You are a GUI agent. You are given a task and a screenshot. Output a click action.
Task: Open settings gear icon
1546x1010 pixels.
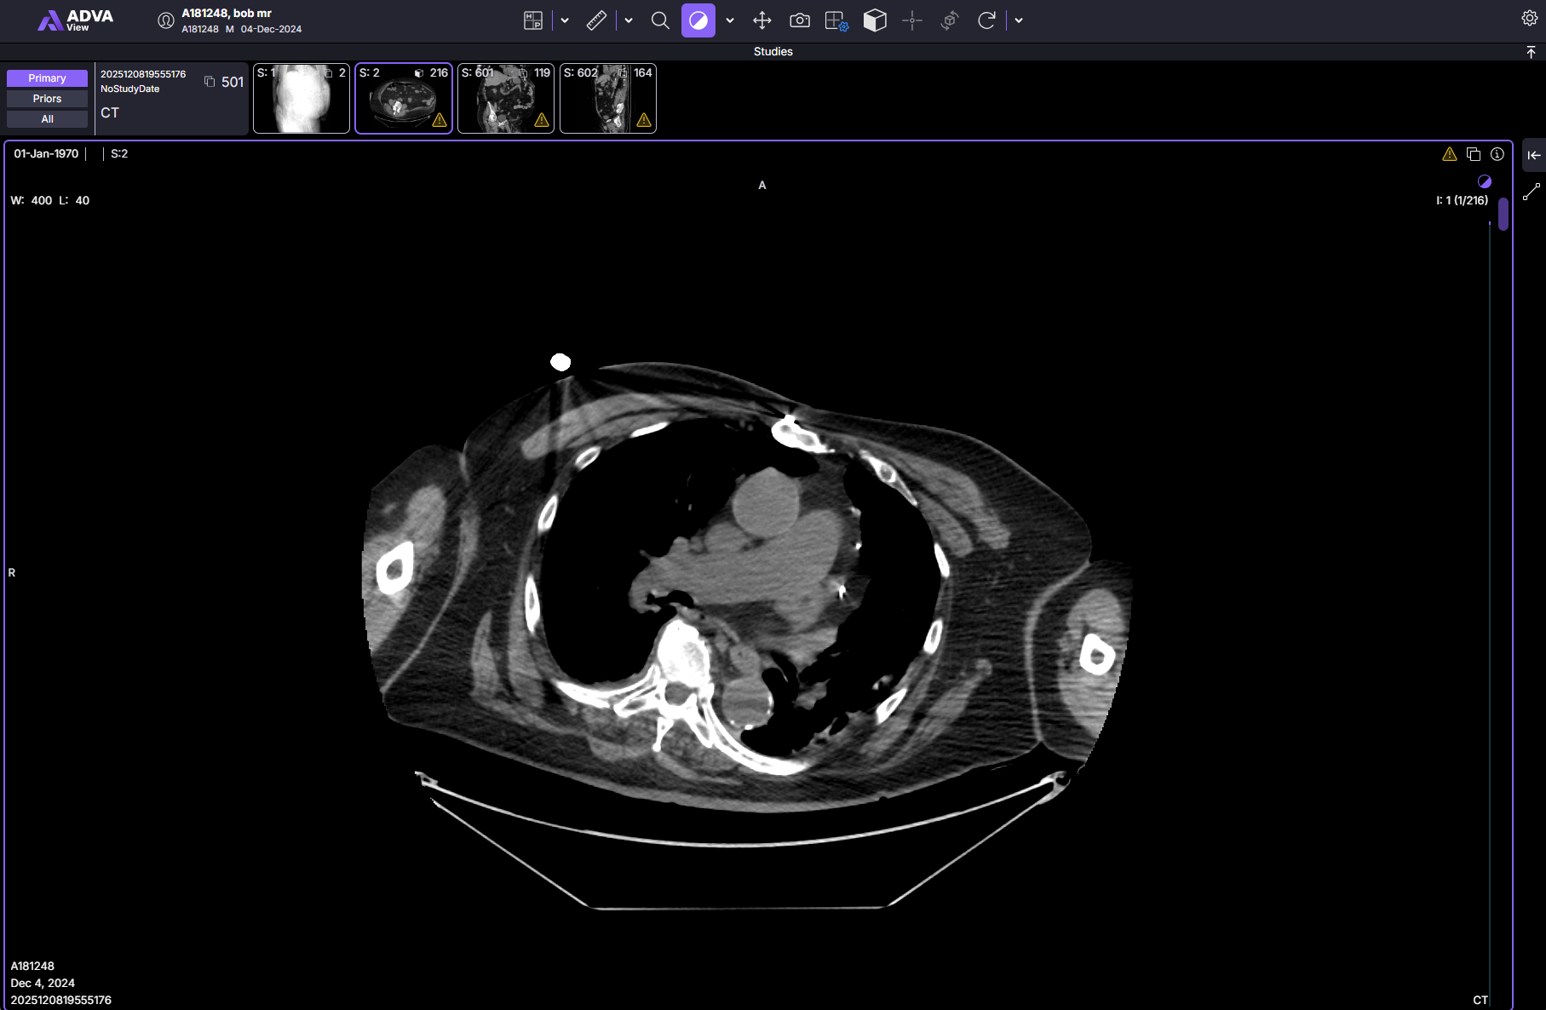[x=1529, y=18]
